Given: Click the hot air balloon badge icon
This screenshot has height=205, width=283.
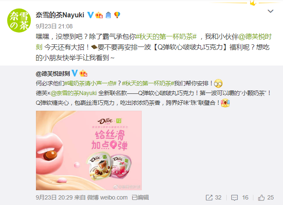Looking at the screenshot, I should pos(117,15).
